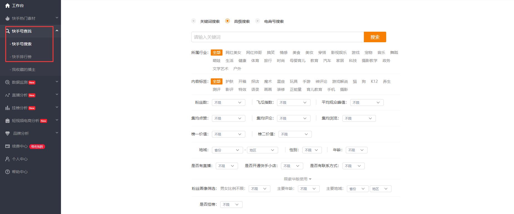Open the 飞瓜指数 dropdown

(293, 103)
